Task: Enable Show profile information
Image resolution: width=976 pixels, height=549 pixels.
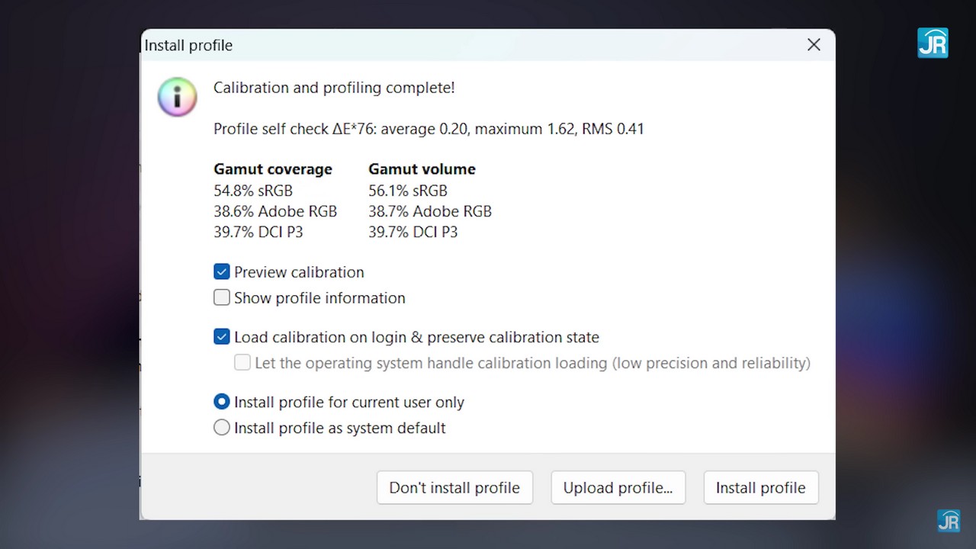Action: [x=222, y=298]
